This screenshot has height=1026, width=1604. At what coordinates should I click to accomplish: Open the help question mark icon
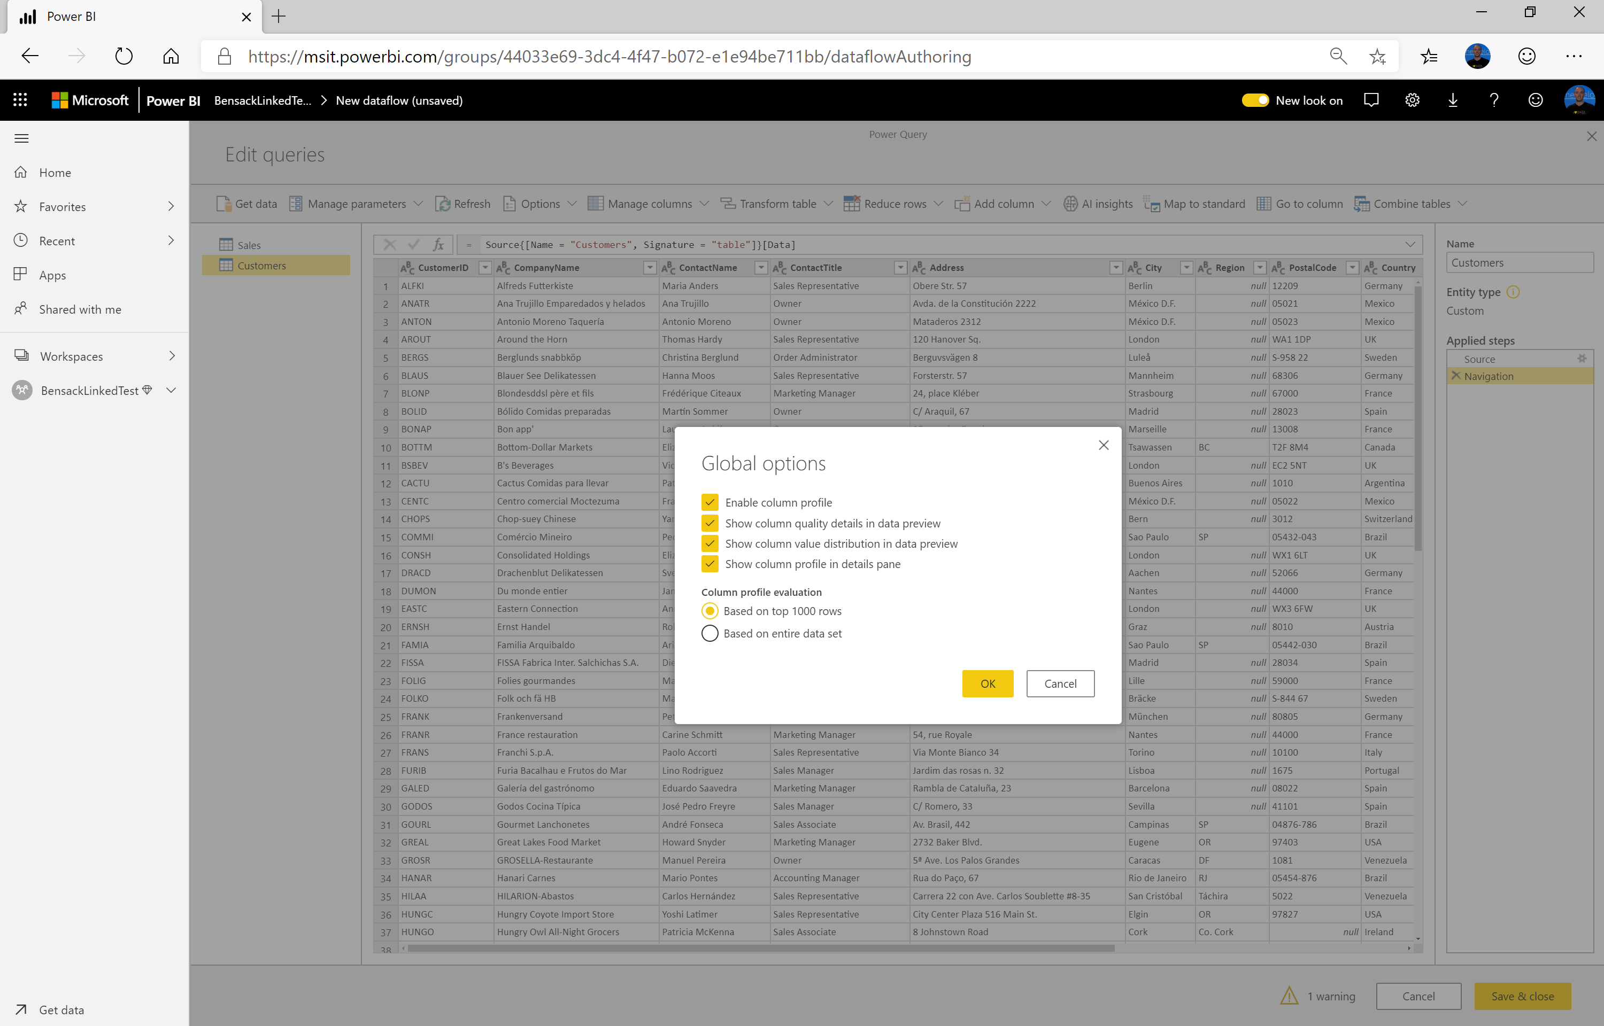pyautogui.click(x=1493, y=100)
